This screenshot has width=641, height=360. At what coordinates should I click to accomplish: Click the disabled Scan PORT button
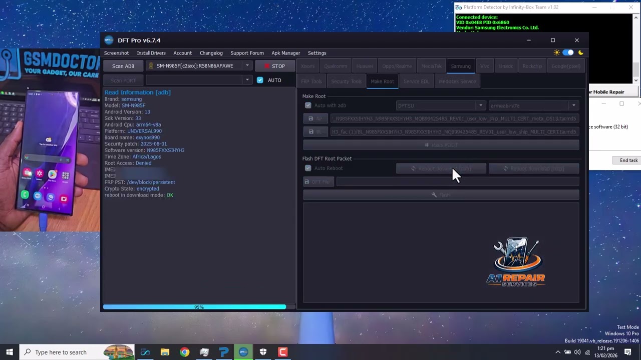pyautogui.click(x=123, y=80)
